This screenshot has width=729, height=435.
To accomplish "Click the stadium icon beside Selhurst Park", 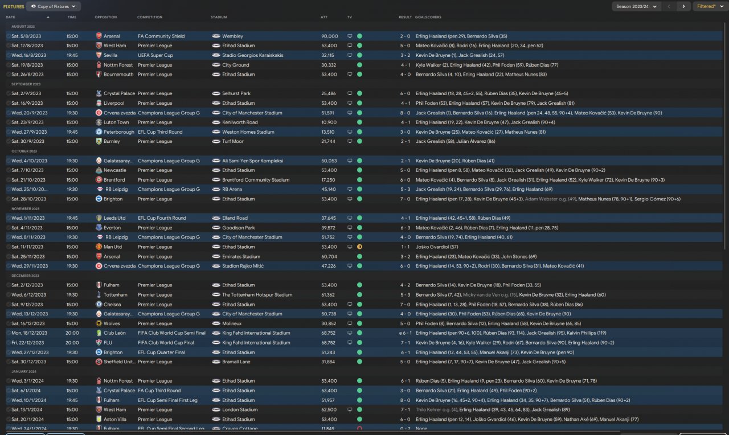I will click(x=216, y=93).
